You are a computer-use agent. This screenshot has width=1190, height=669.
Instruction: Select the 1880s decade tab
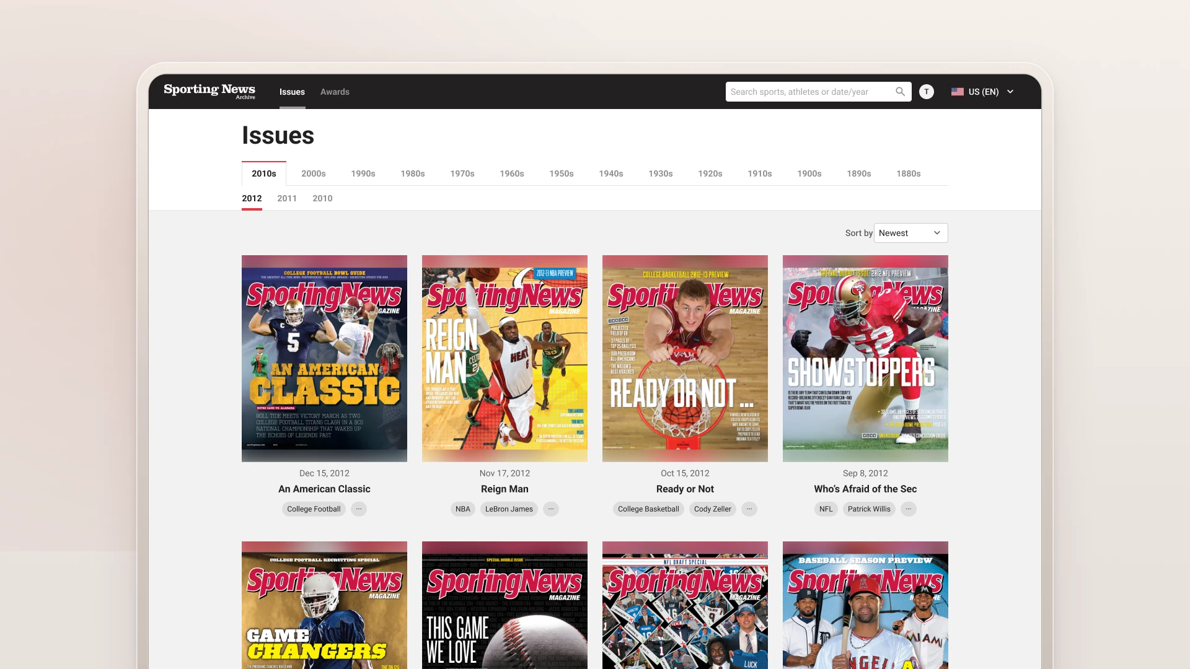point(909,173)
